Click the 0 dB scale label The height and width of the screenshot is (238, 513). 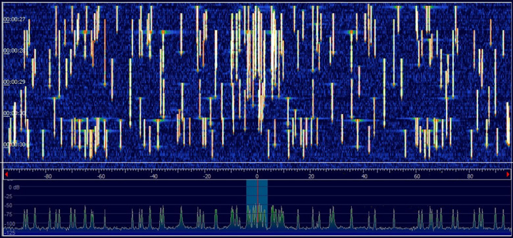[14, 188]
